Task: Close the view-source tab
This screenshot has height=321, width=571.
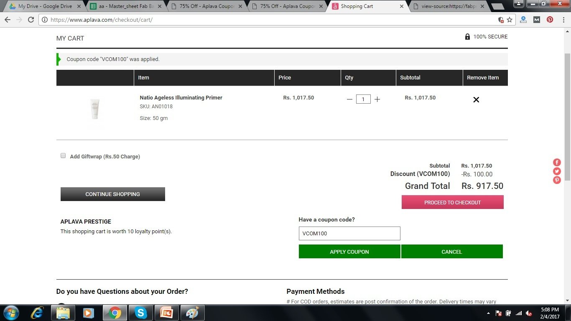Action: click(482, 6)
